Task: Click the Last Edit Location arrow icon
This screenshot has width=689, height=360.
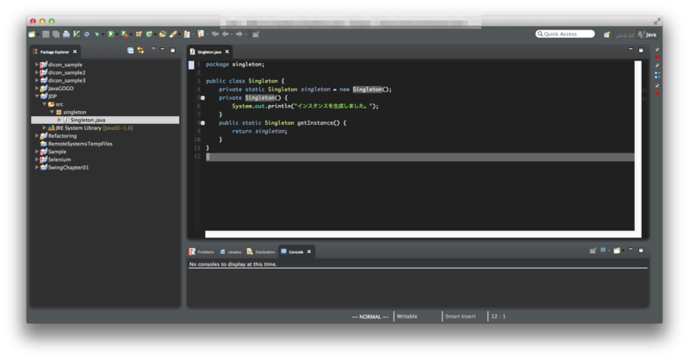Action: tap(214, 34)
